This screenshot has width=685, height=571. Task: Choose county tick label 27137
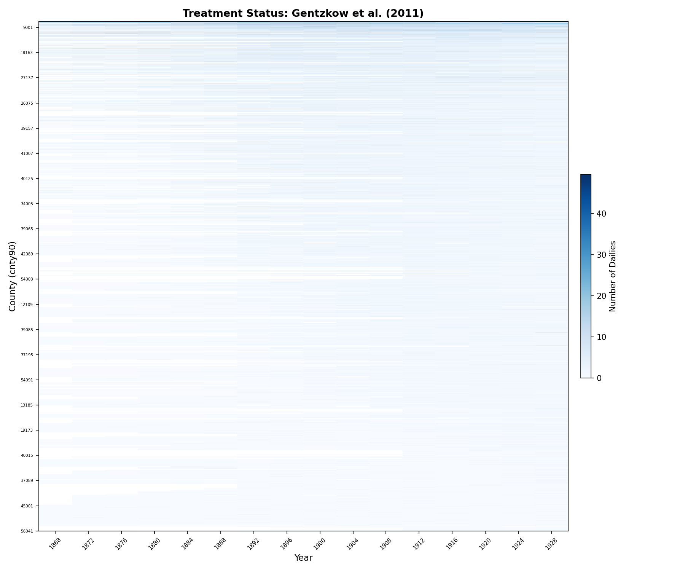[x=27, y=78]
